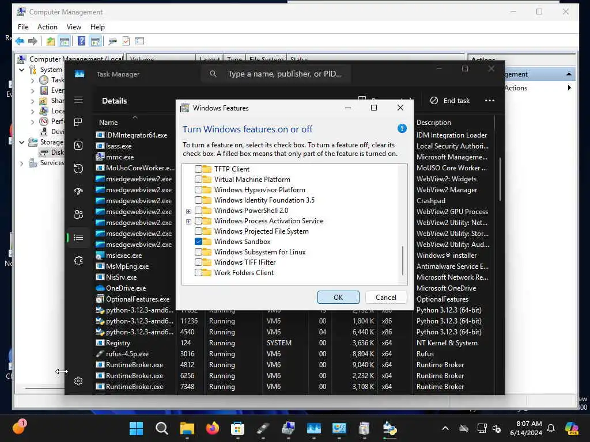Click Task Manager search box
Image resolution: width=590 pixels, height=442 pixels.
[276, 74]
